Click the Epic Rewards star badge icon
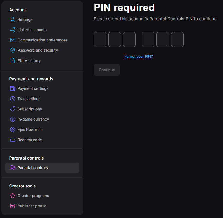The width and height of the screenshot is (223, 218). pos(13,130)
